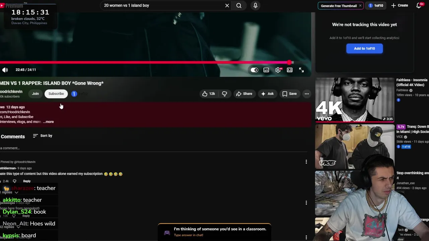The image size is (429, 241).
Task: Mute the video volume
Action: [5, 70]
